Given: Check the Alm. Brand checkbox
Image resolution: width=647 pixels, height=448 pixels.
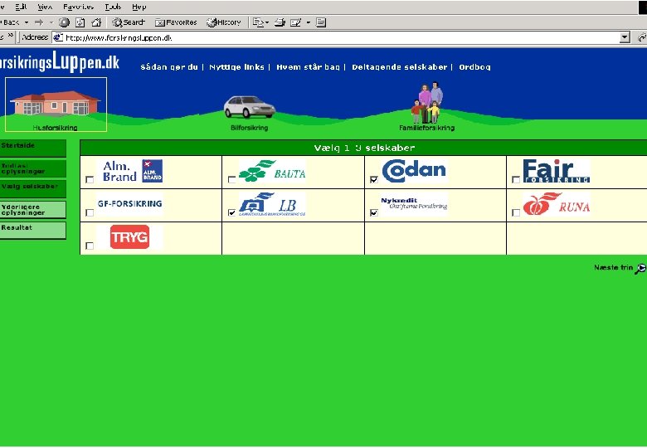Looking at the screenshot, I should (90, 179).
